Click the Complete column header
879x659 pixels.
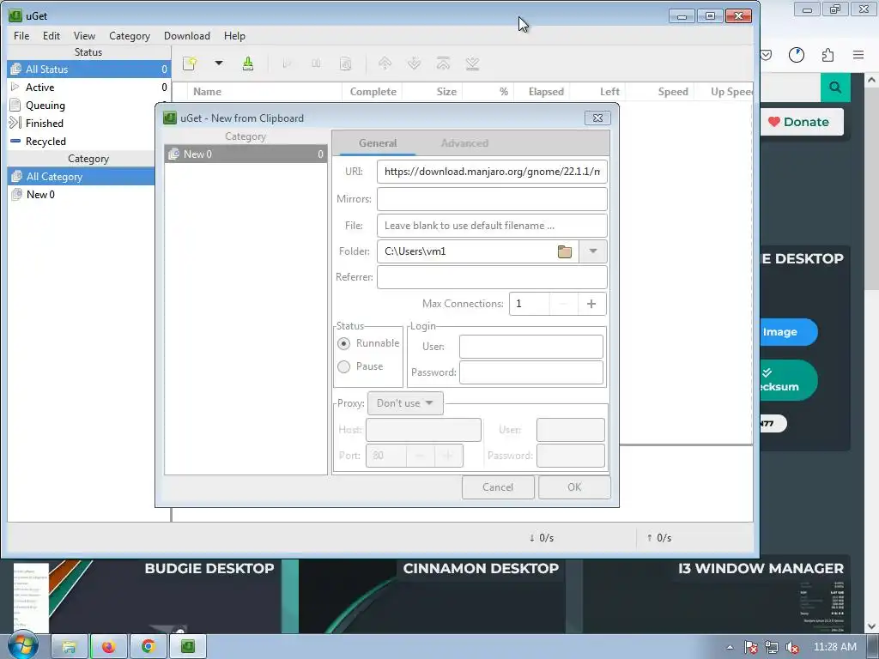click(x=373, y=91)
